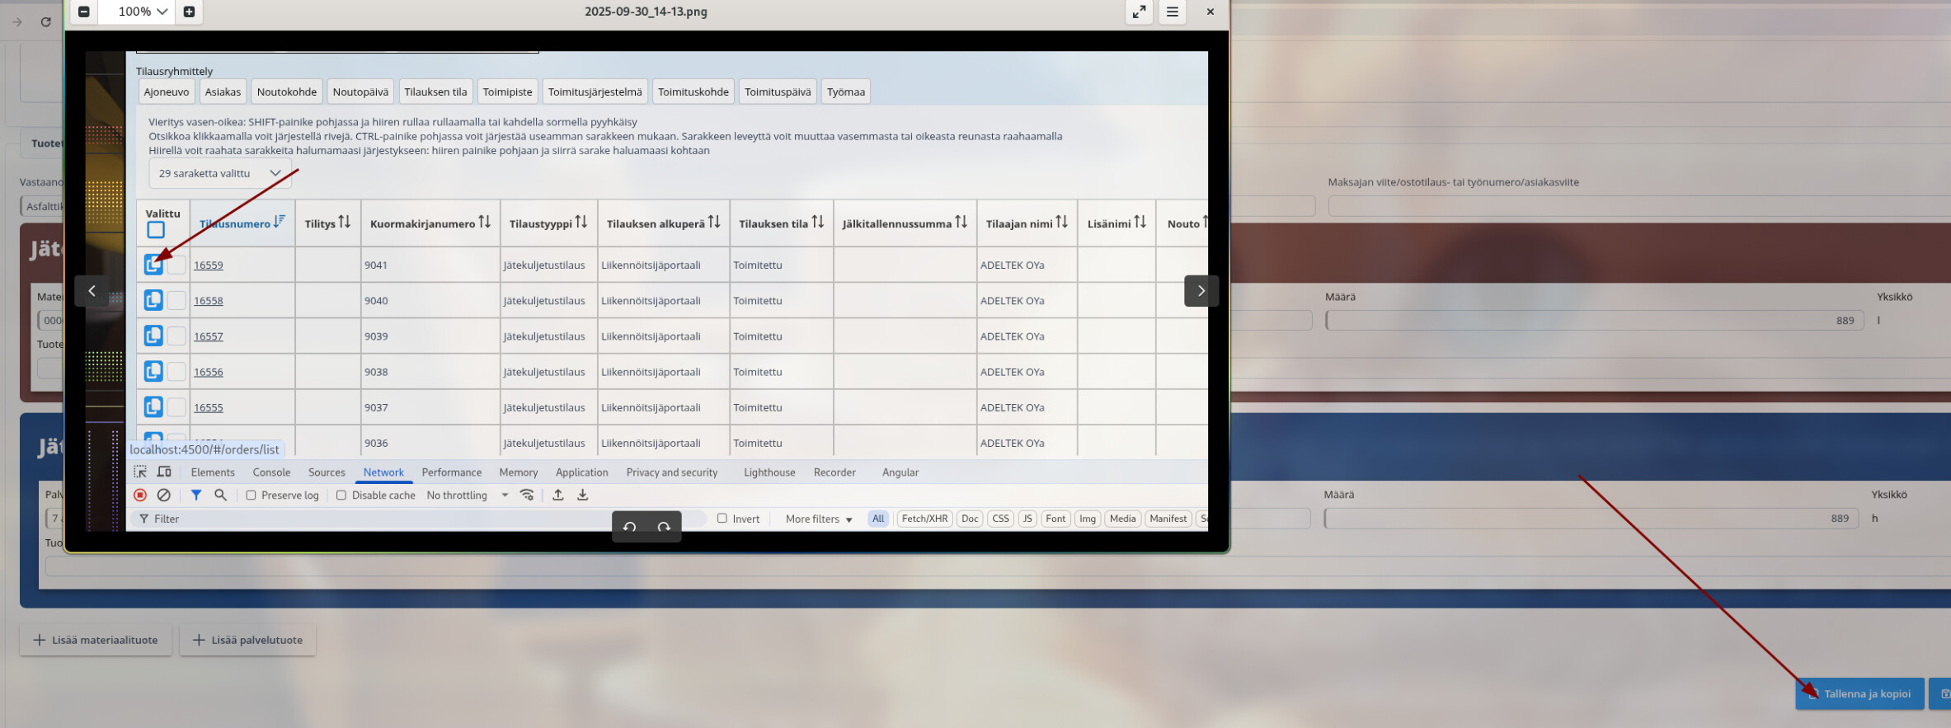The height and width of the screenshot is (728, 1951).
Task: Open the image viewer hamburger menu
Action: (x=1172, y=12)
